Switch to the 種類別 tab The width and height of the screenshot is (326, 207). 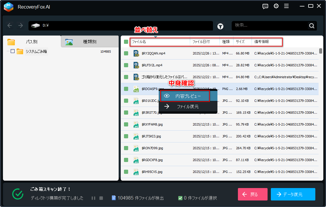point(90,42)
